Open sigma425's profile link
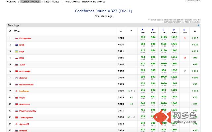This screenshot has width=212, height=132. pyautogui.click(x=24, y=124)
